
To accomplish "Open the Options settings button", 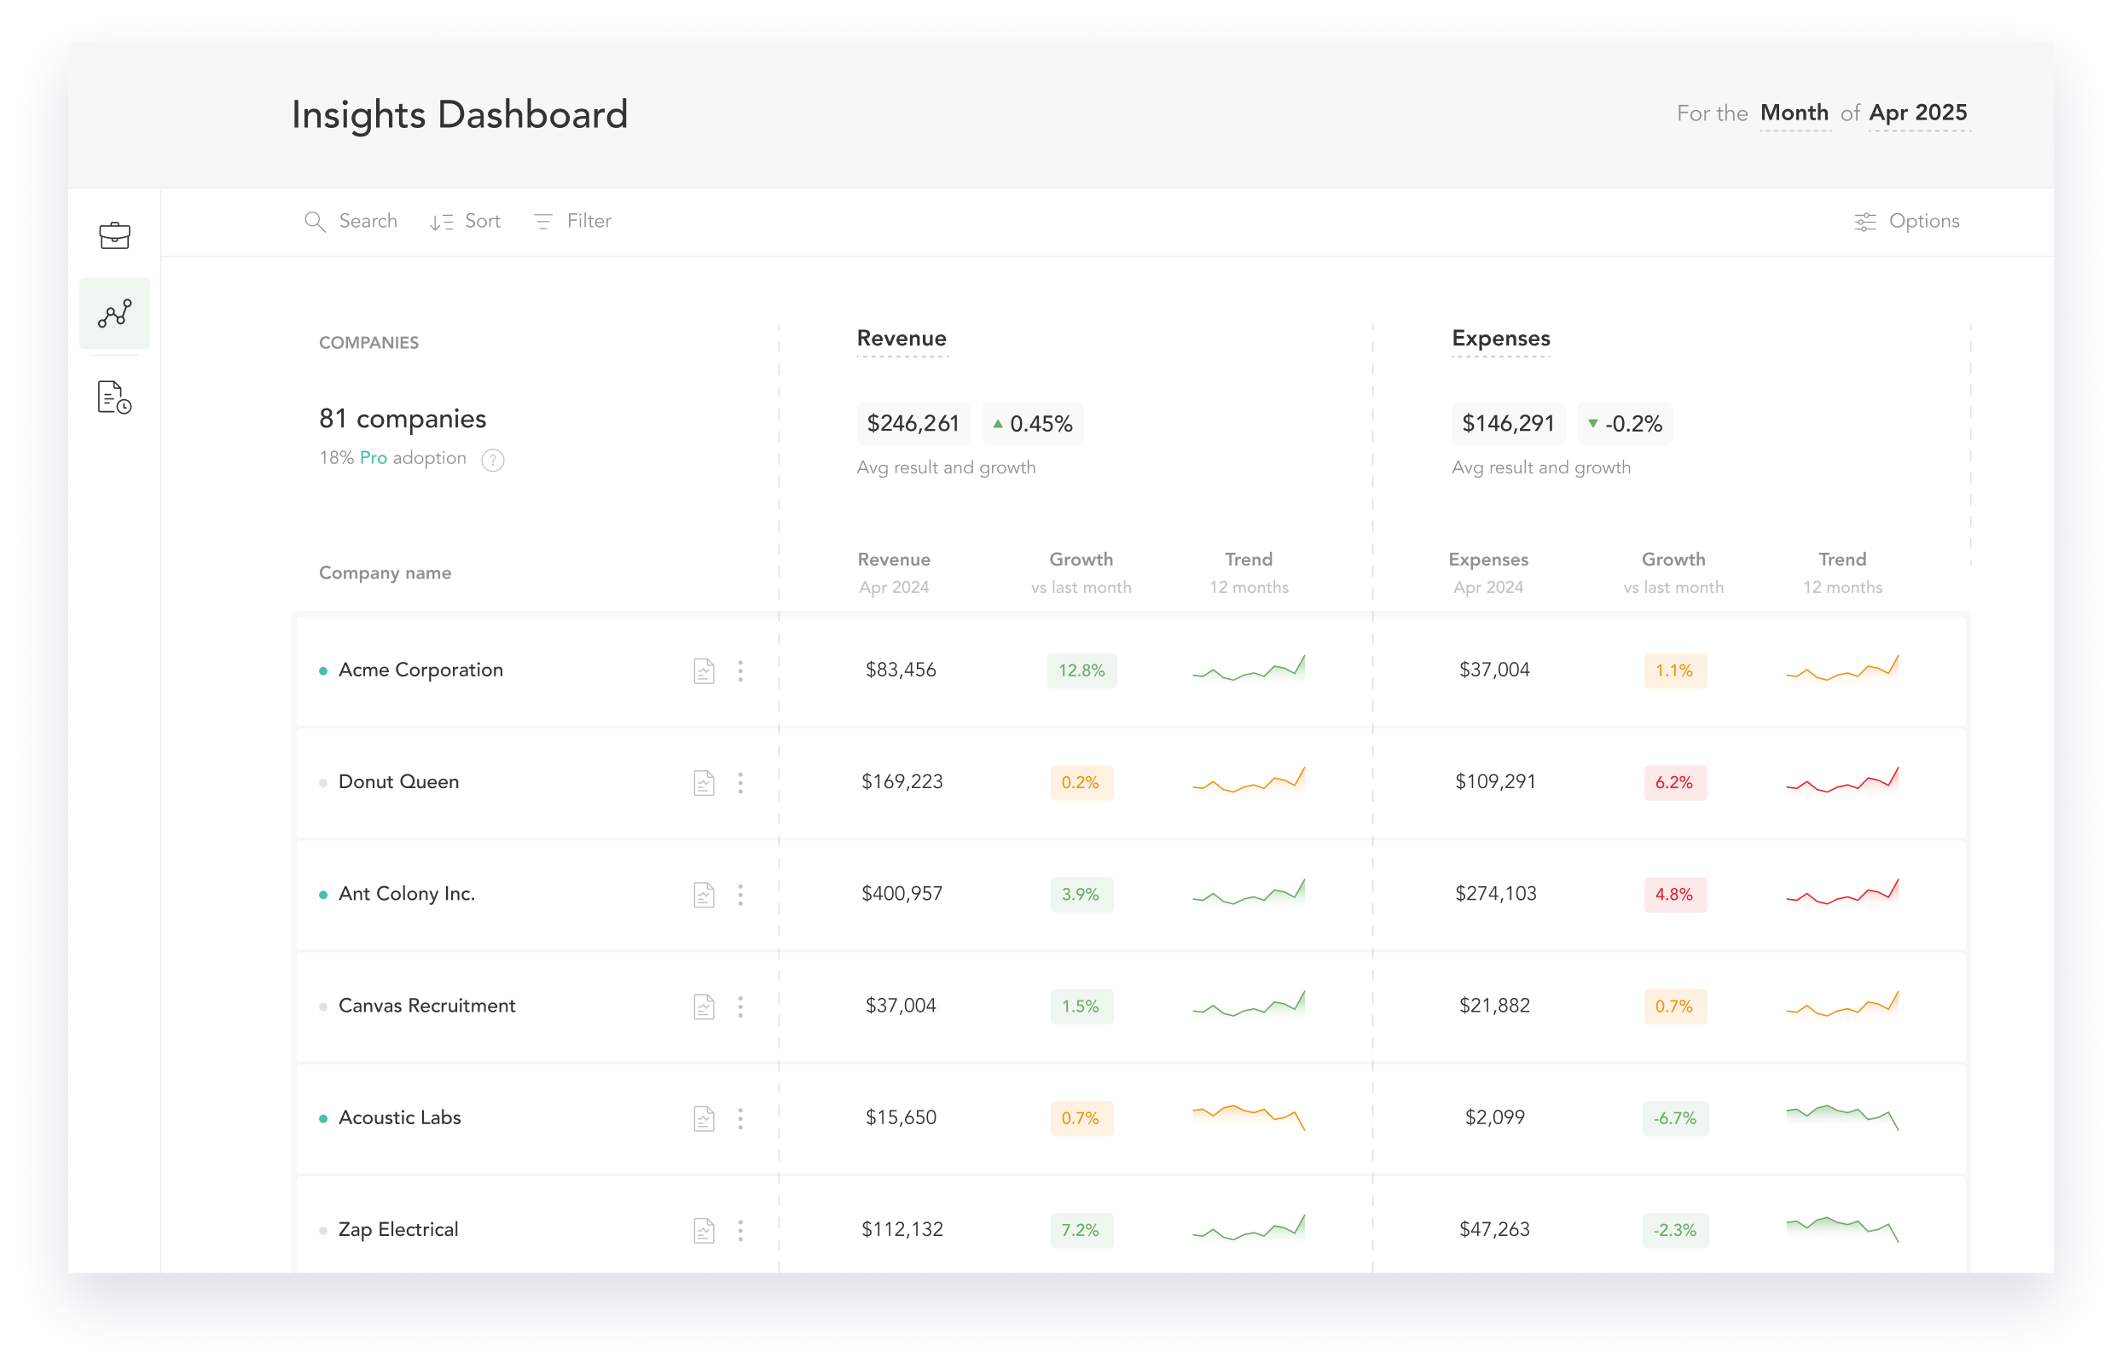I will click(x=1907, y=222).
